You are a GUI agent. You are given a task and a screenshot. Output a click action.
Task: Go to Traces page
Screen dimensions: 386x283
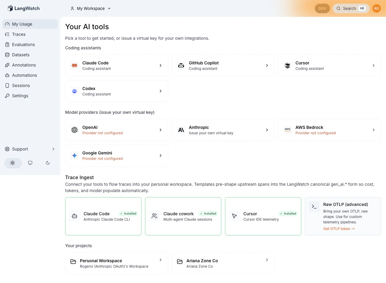coord(30,34)
